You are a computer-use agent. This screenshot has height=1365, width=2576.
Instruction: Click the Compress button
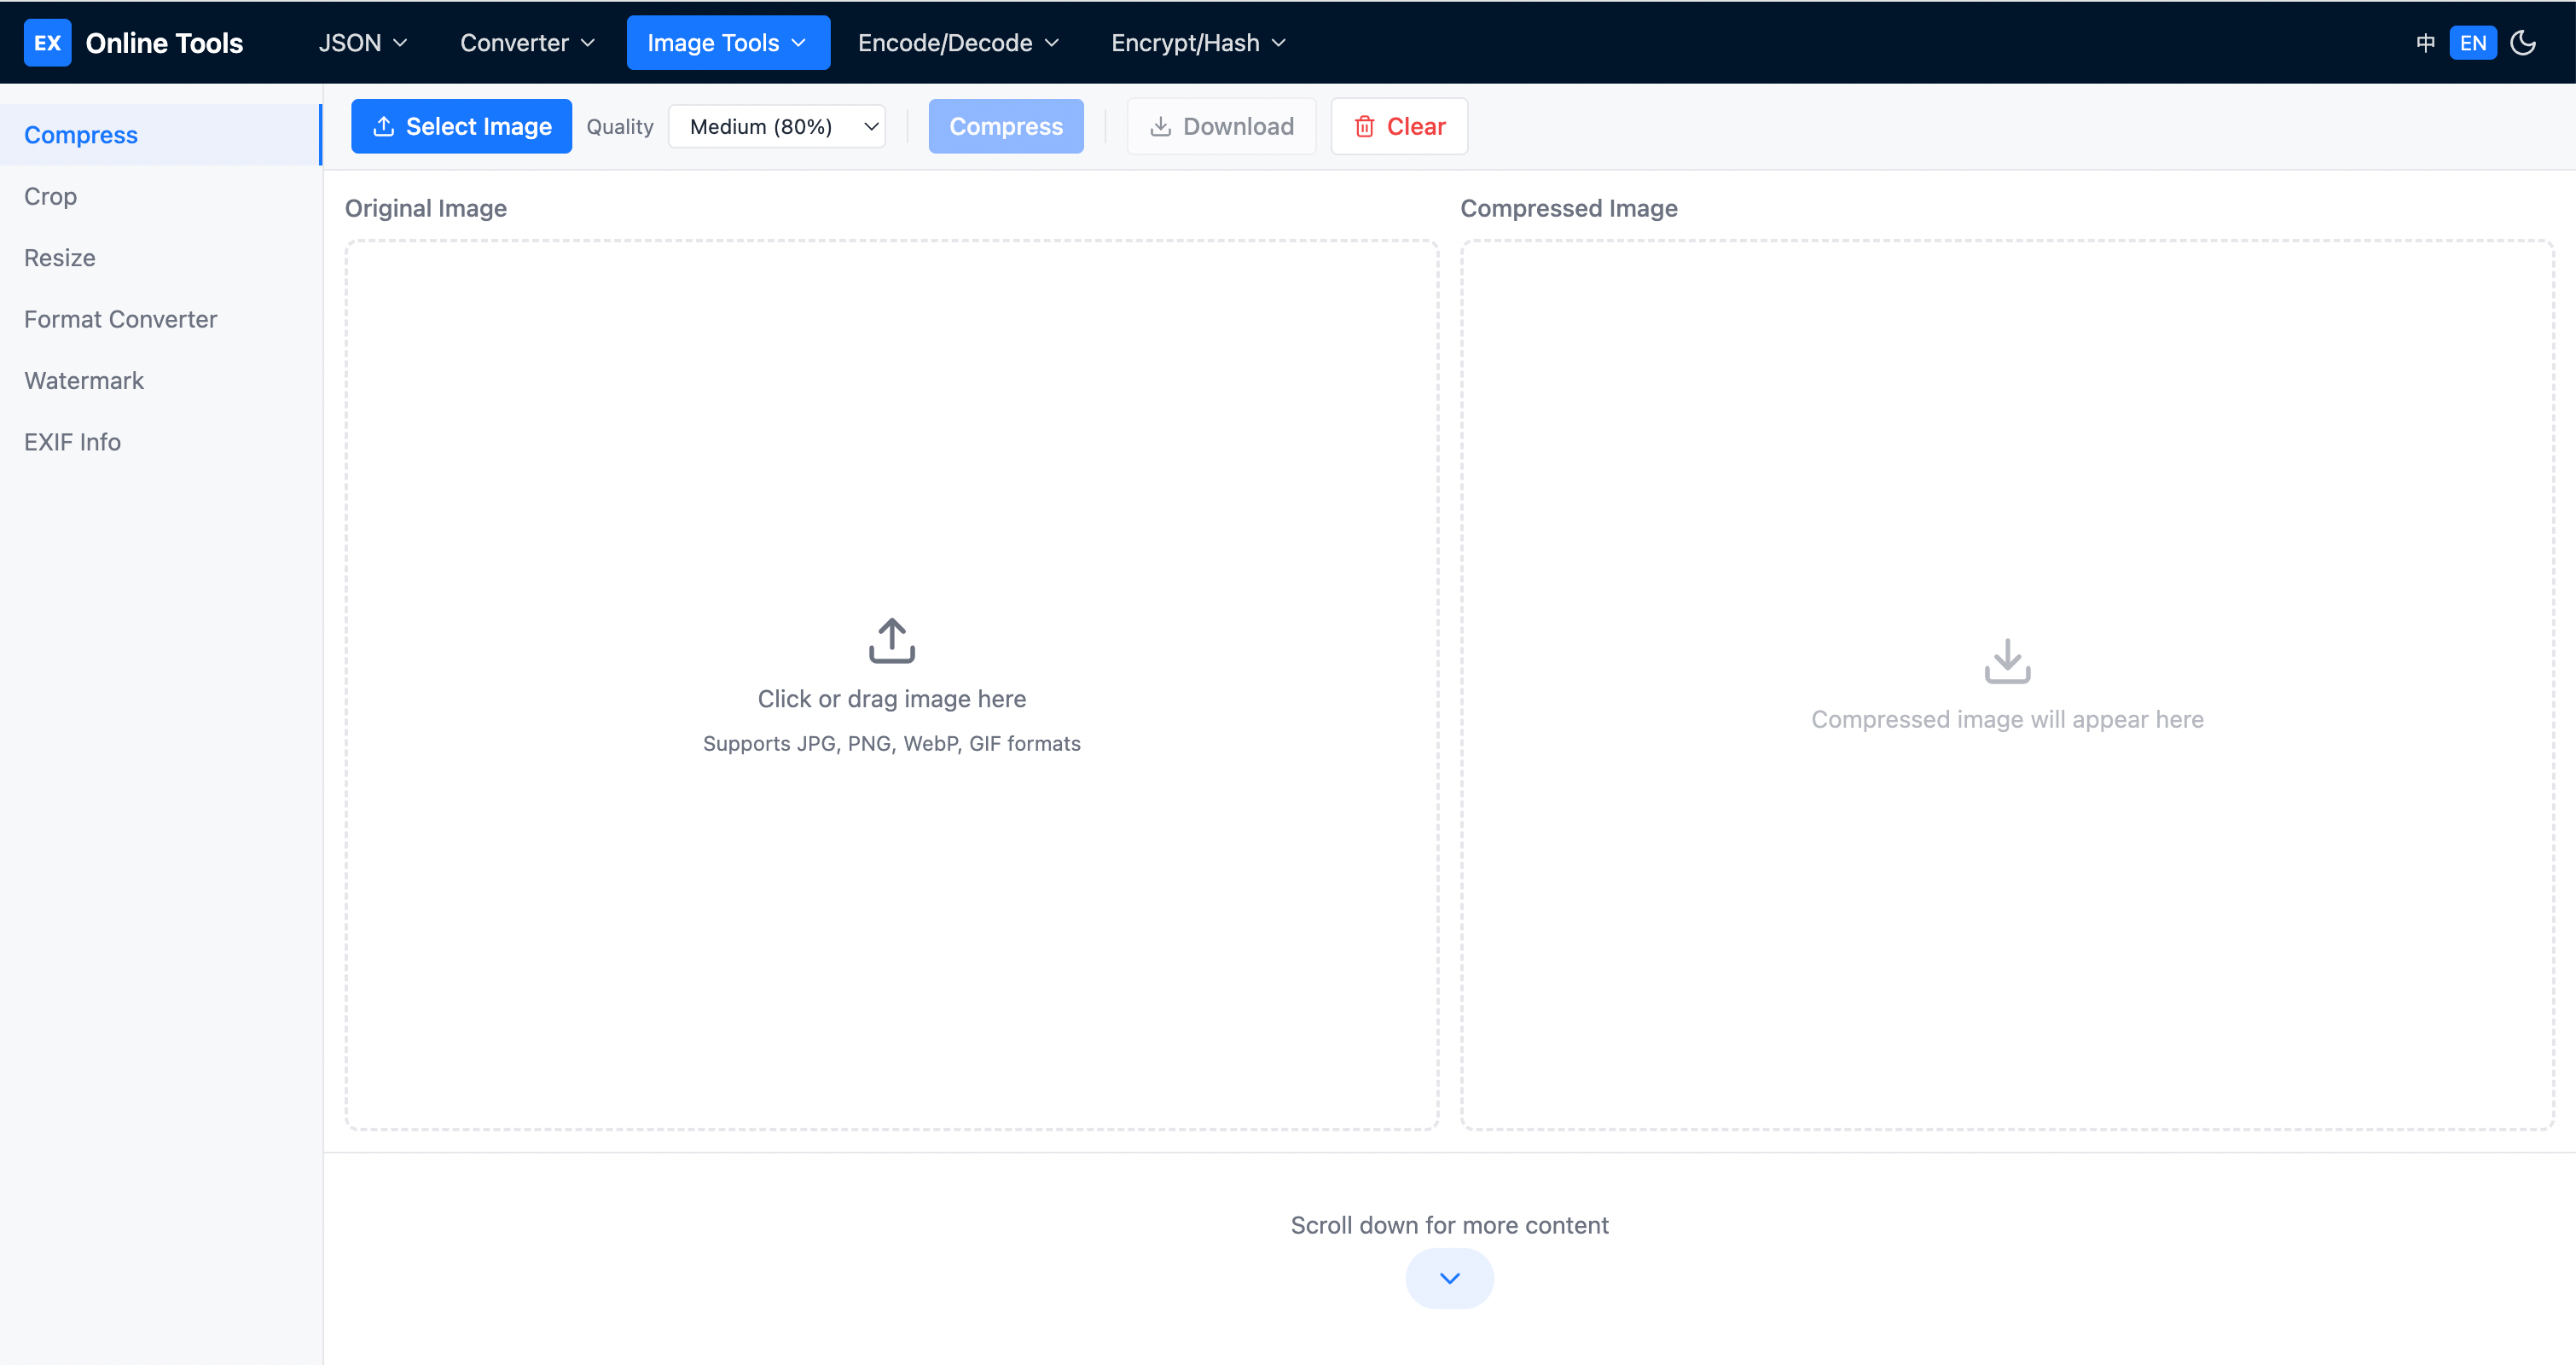coord(1006,126)
